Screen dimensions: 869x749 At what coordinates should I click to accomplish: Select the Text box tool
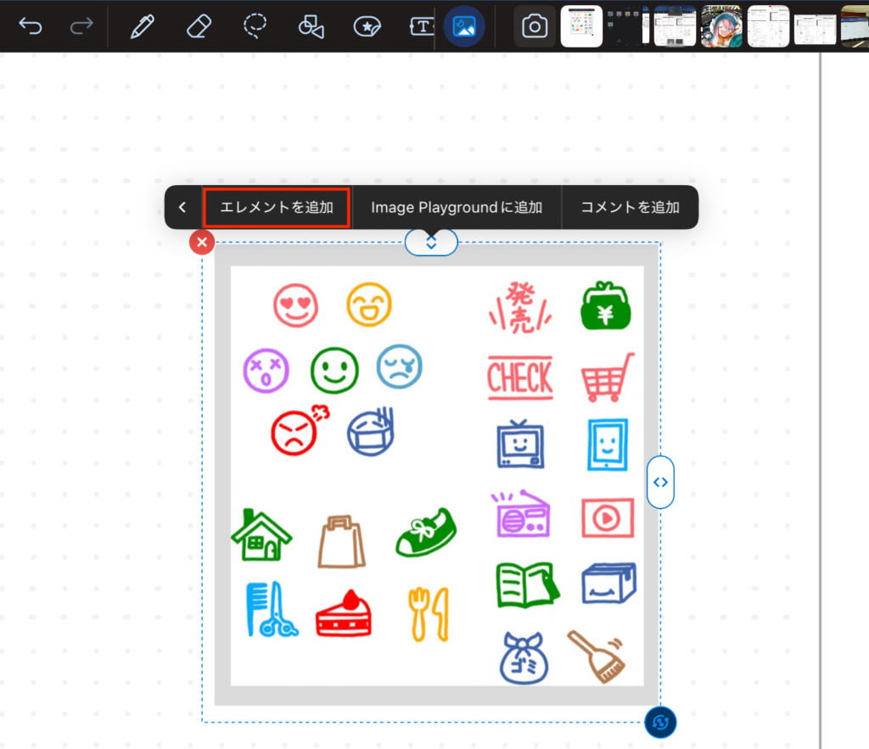click(x=422, y=27)
